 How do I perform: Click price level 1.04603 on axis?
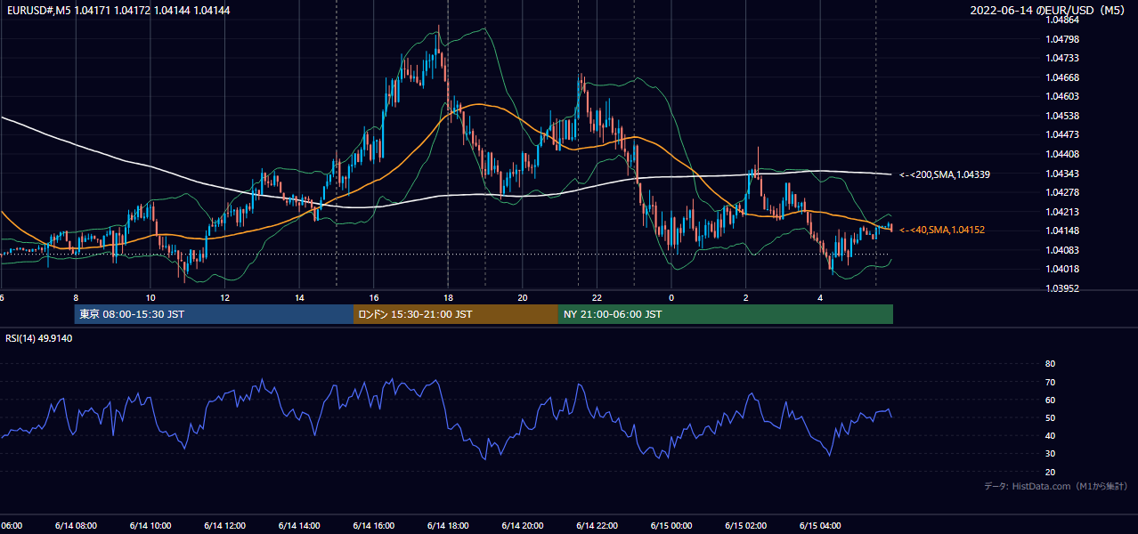pyautogui.click(x=1061, y=96)
